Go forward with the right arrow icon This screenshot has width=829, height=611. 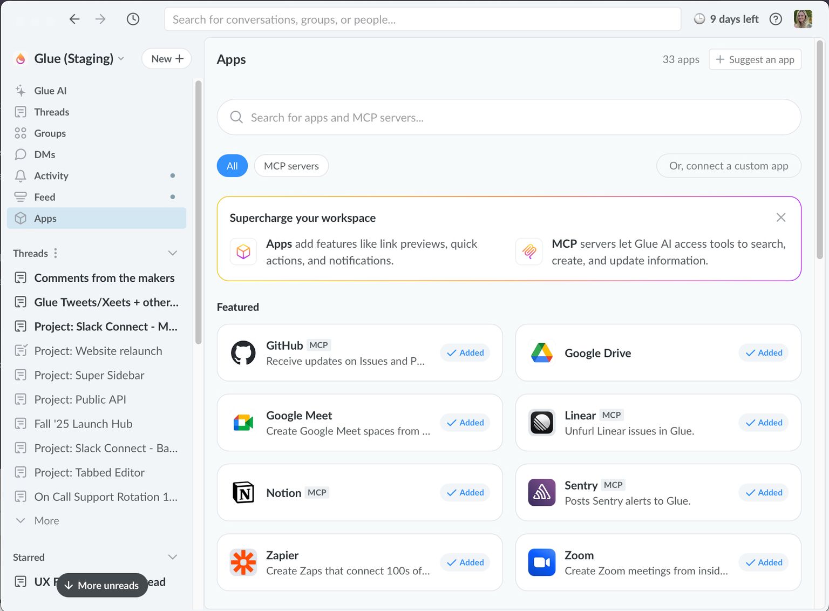coord(100,19)
